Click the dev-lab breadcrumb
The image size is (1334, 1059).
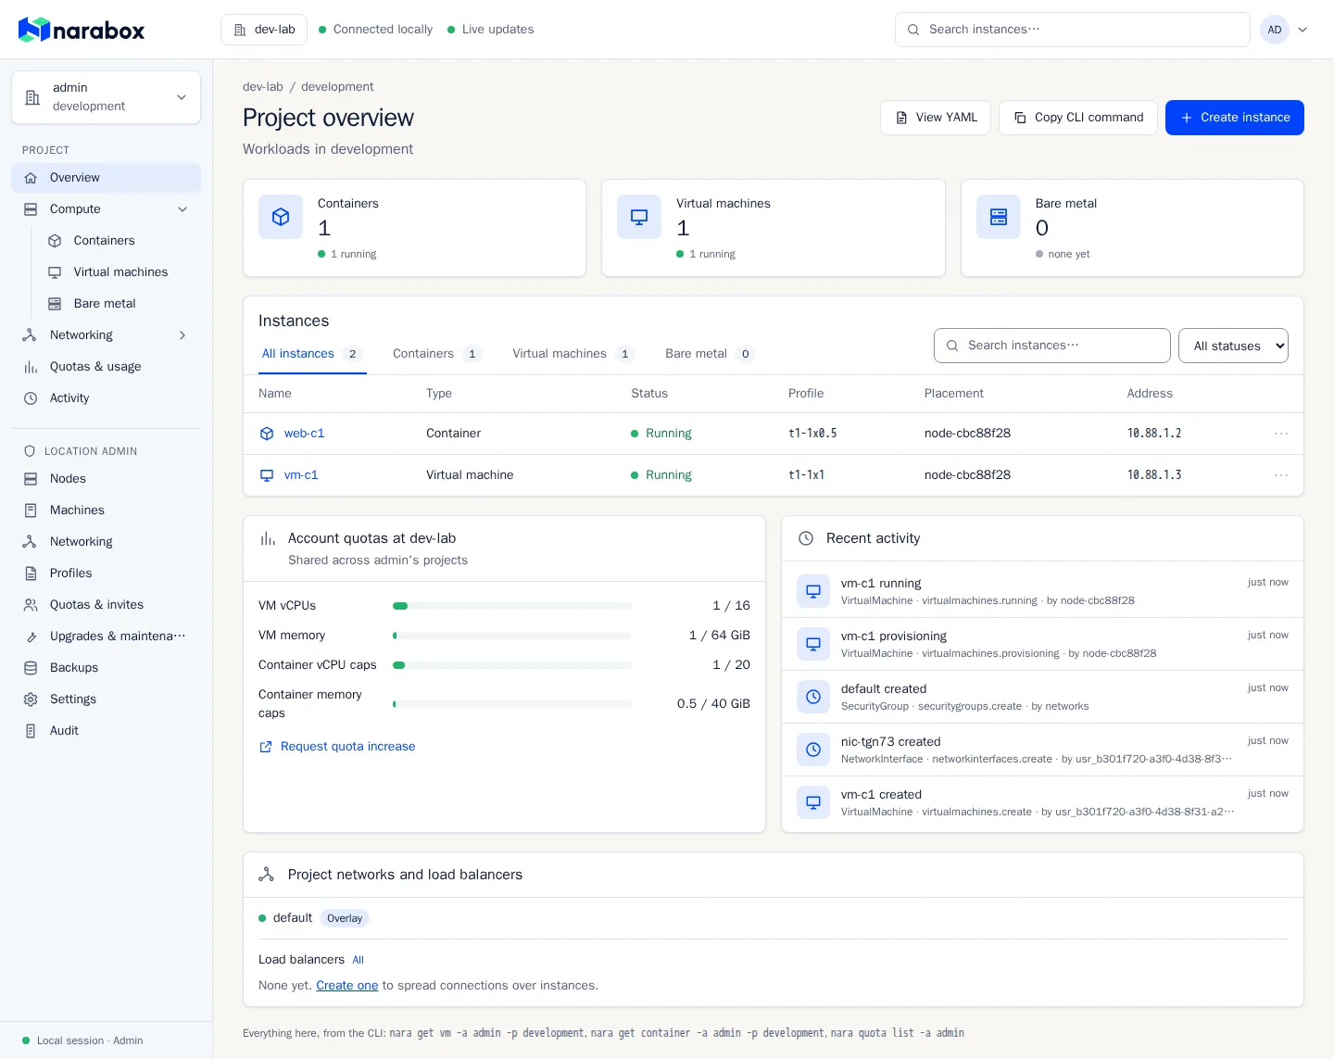pos(263,87)
